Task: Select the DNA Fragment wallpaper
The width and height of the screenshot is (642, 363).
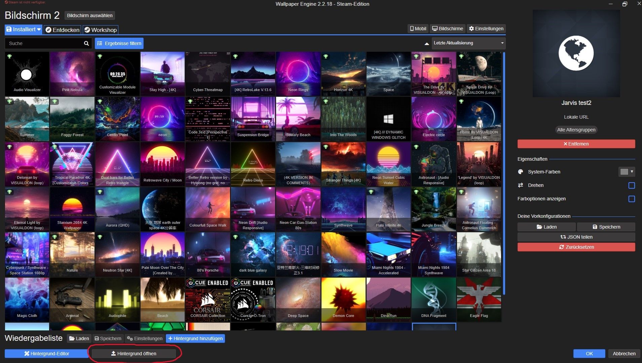Action: tap(434, 300)
